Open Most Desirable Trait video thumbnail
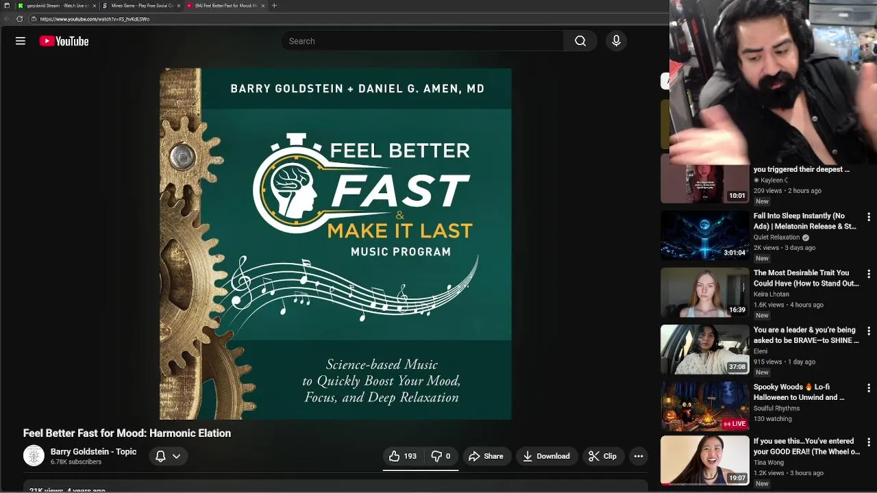The width and height of the screenshot is (877, 493). coord(704,292)
